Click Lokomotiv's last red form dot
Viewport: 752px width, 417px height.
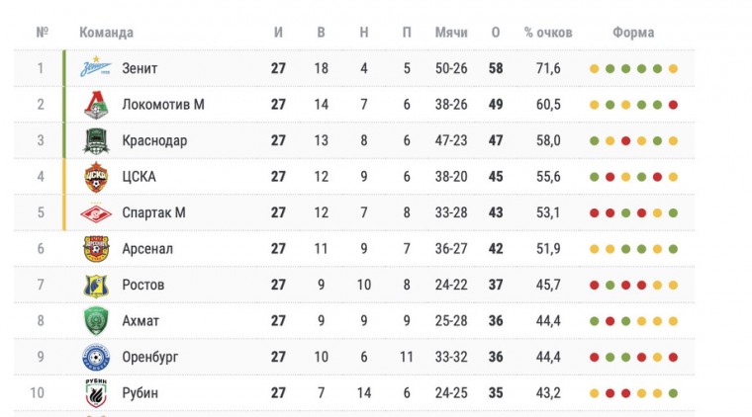(x=674, y=105)
